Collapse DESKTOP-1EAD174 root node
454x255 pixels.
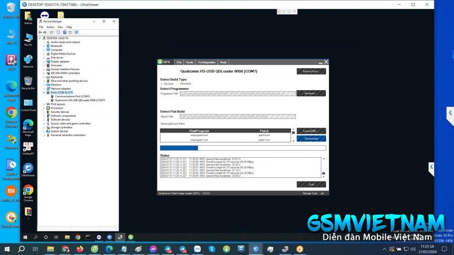click(x=40, y=38)
